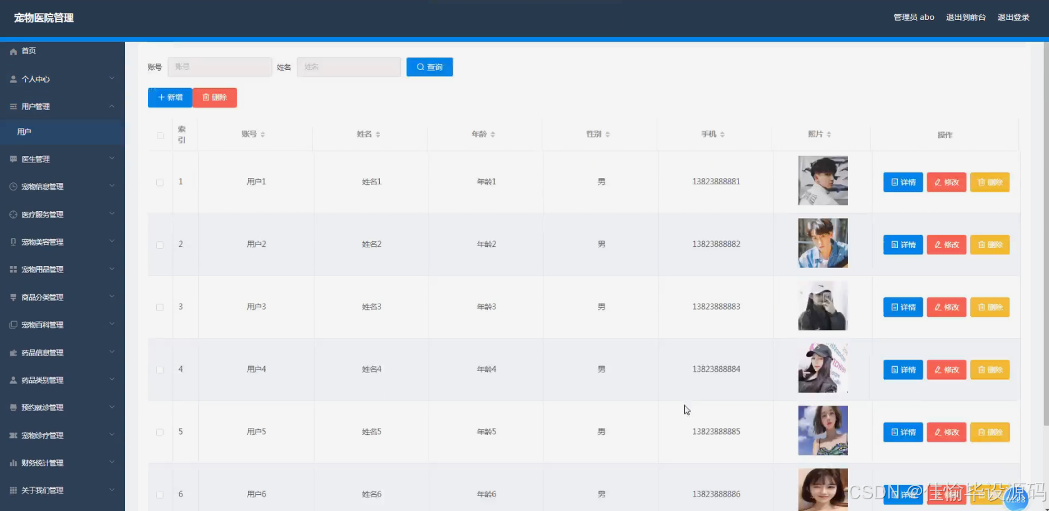Image resolution: width=1049 pixels, height=511 pixels.
Task: Select the checkbox for row 用户5
Action: (x=160, y=432)
